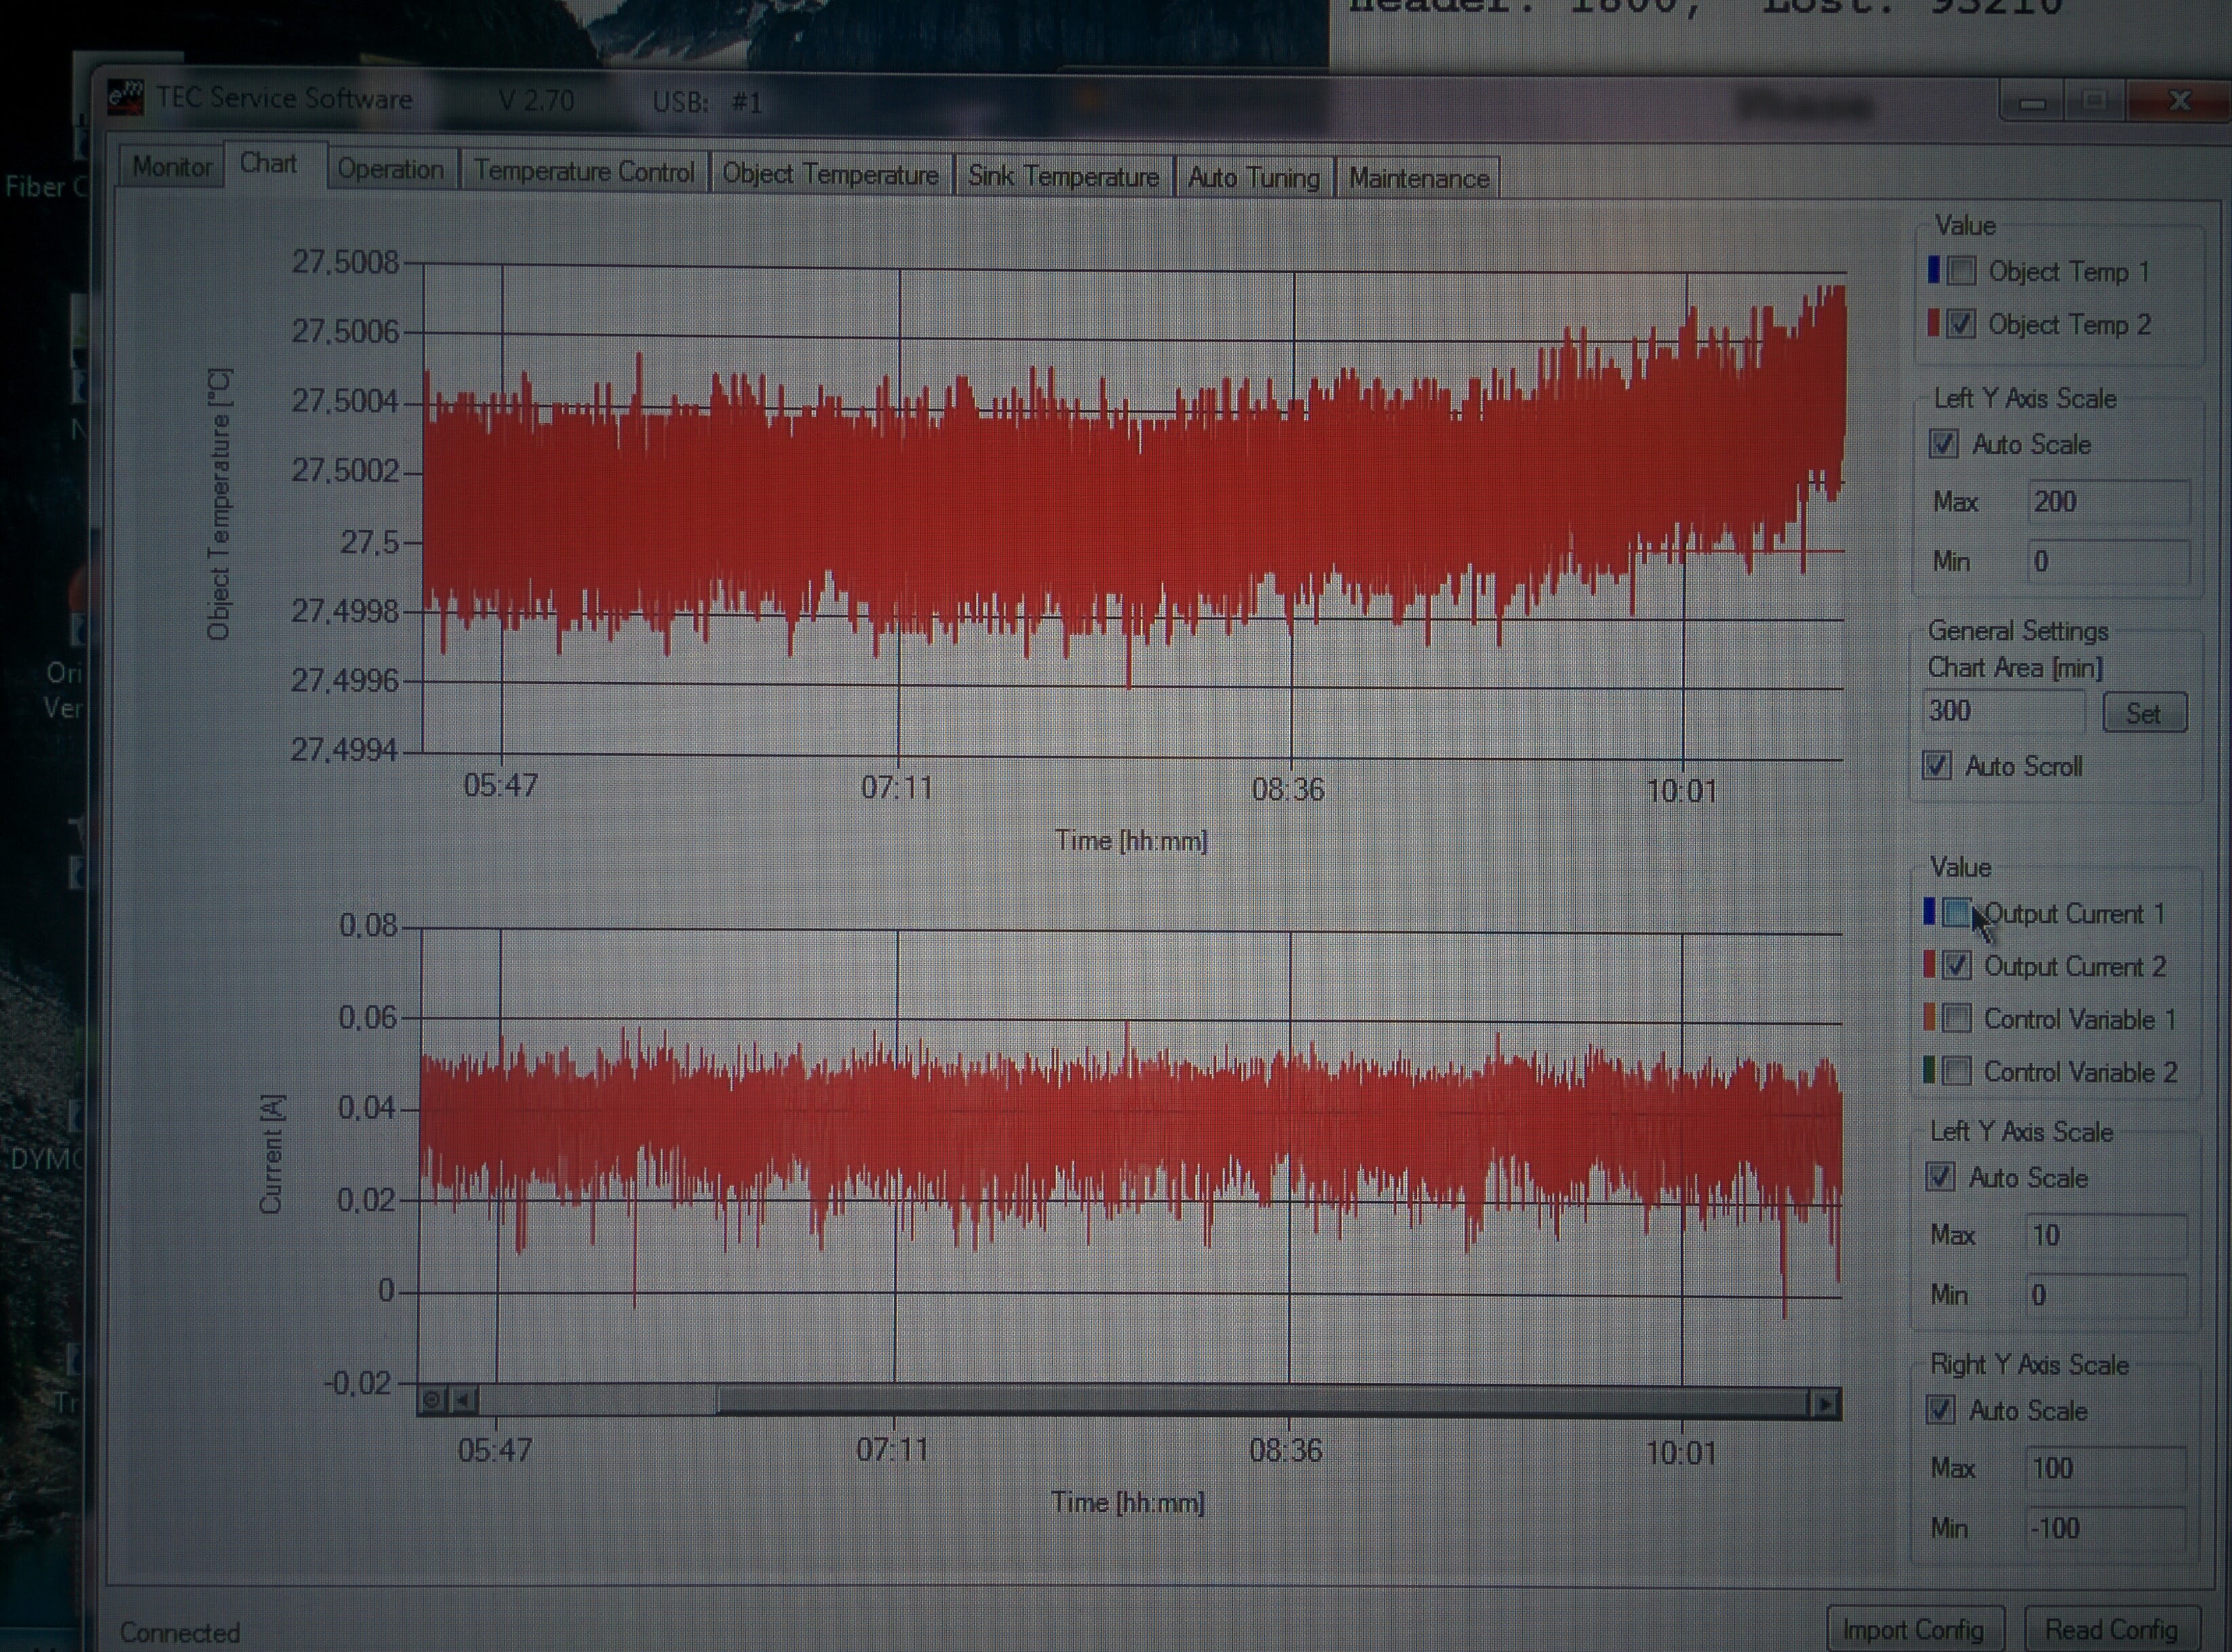Screen dimensions: 2232x1652
Task: Click the blue Object Temp 1 color swatch
Action: 1933,269
